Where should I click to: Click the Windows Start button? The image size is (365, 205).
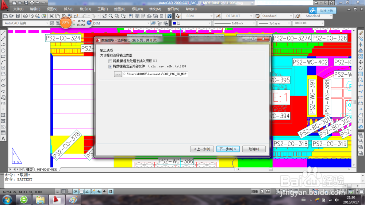click(x=7, y=200)
